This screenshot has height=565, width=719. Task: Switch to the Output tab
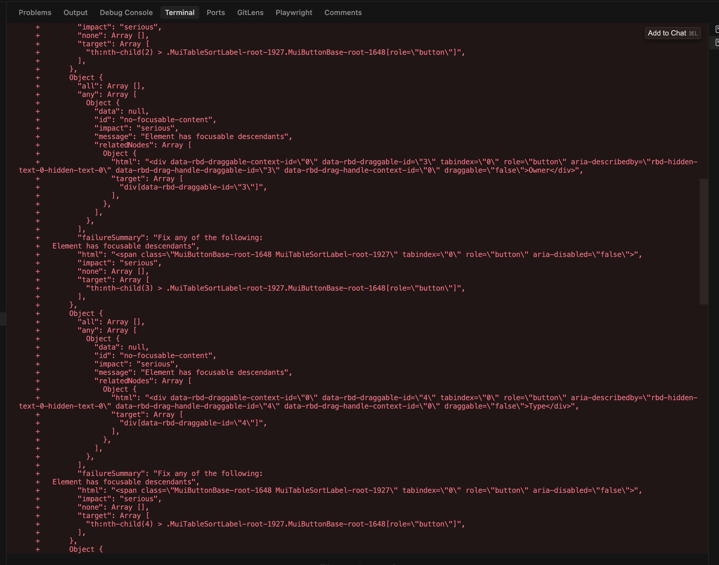(76, 13)
